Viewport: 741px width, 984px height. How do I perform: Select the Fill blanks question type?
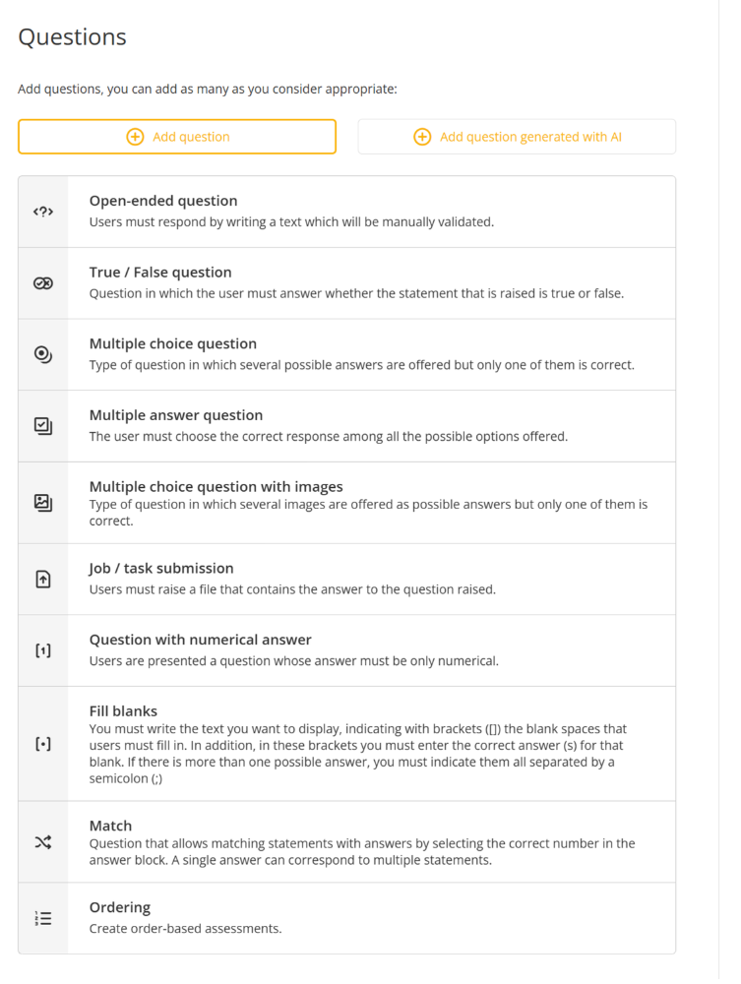click(x=123, y=711)
